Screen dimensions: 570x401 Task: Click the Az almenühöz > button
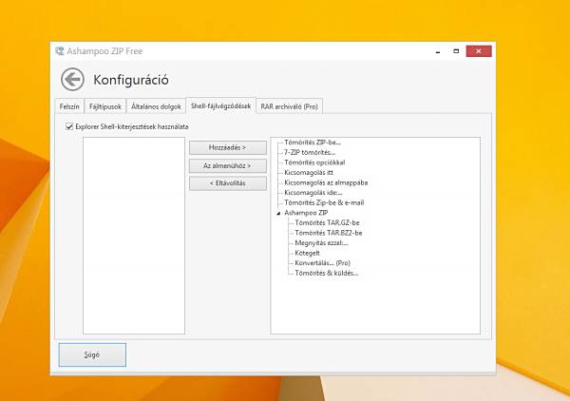[x=228, y=165]
